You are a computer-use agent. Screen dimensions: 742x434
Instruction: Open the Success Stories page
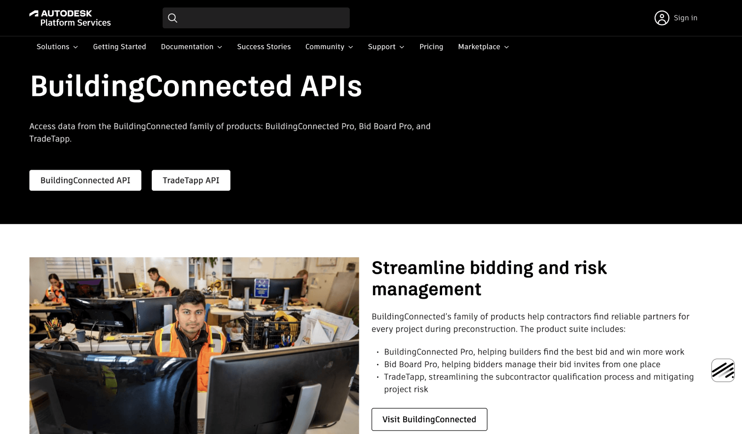264,46
